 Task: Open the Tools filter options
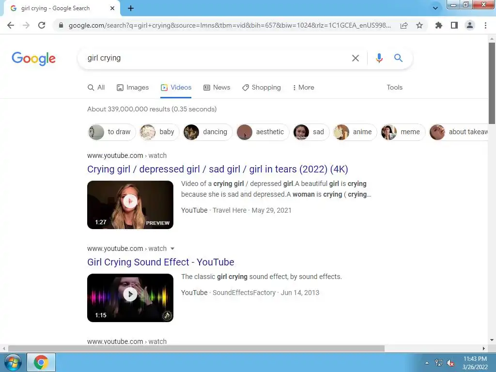pos(394,87)
